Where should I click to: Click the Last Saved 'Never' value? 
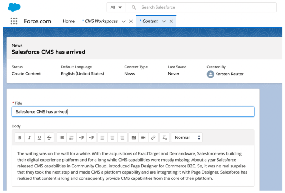pos(174,74)
